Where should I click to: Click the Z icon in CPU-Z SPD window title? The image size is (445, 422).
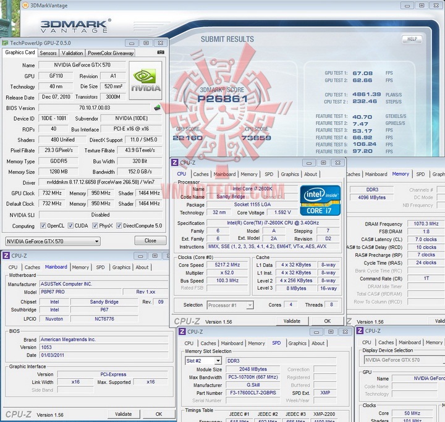coord(182,331)
